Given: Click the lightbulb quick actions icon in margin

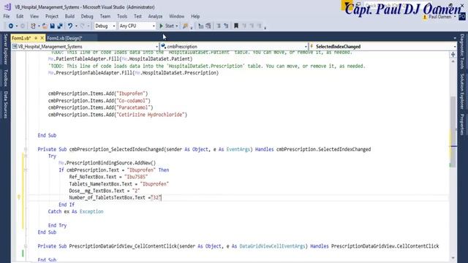Looking at the screenshot, I should click(x=19, y=197).
